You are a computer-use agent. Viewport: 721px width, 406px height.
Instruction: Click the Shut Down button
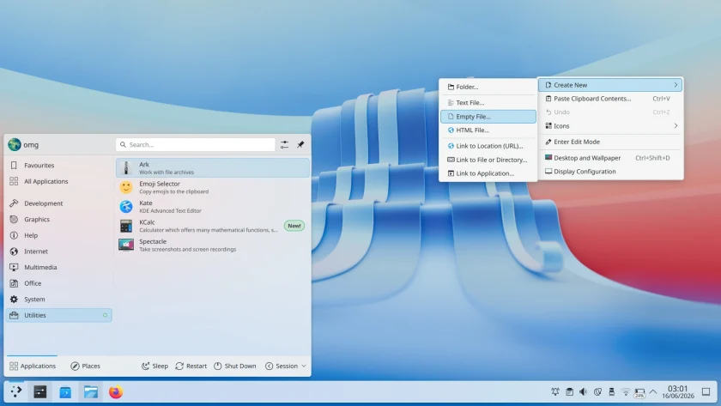tap(235, 366)
